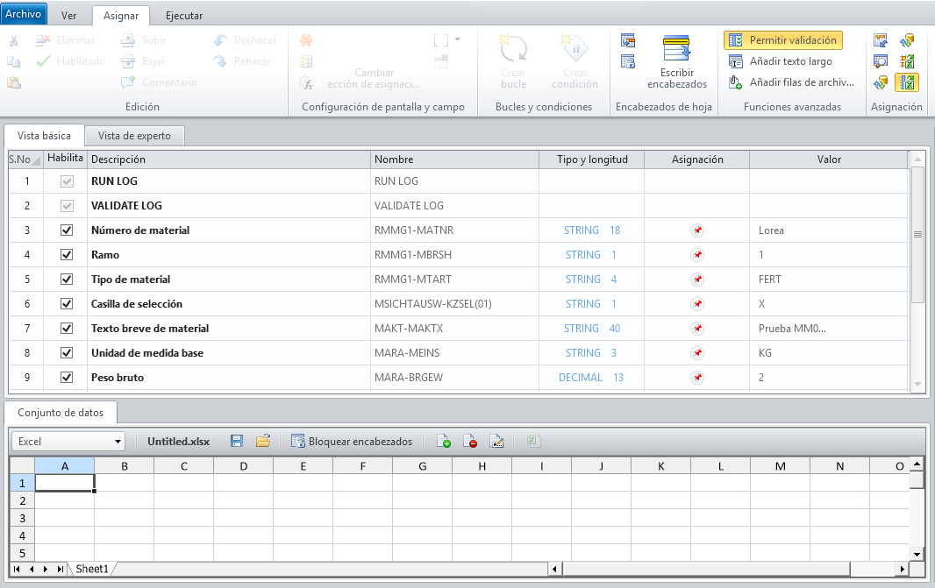The image size is (935, 588).
Task: Select the Asignar ribbon tab
Action: click(121, 16)
